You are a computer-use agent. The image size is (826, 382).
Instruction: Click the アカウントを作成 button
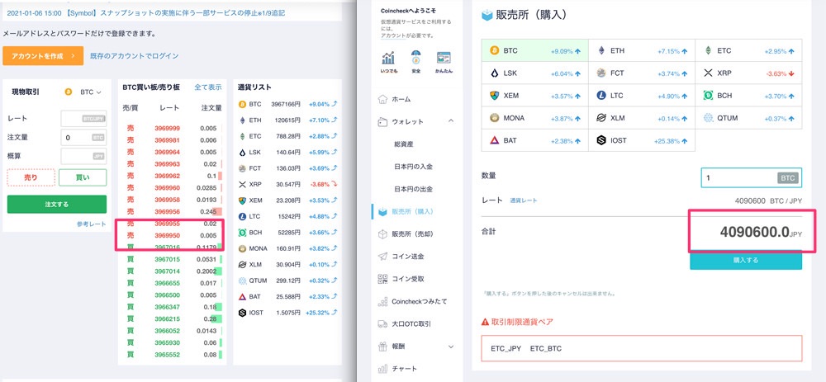43,56
